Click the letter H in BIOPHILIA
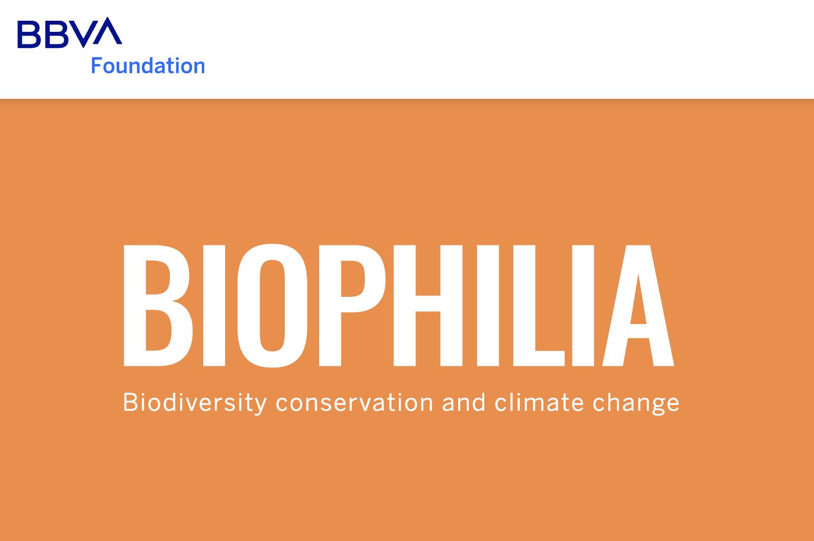814x541 pixels. coord(428,305)
